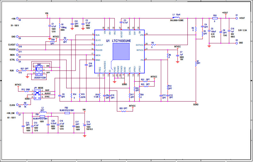Click the C5 100uF output capacitor
Viewport: 253px width, 162px height.
point(209,32)
